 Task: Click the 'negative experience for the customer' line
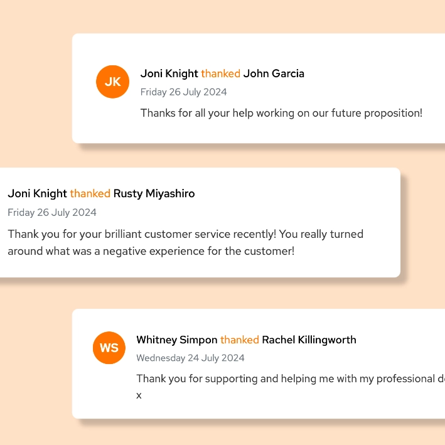pyautogui.click(x=151, y=251)
